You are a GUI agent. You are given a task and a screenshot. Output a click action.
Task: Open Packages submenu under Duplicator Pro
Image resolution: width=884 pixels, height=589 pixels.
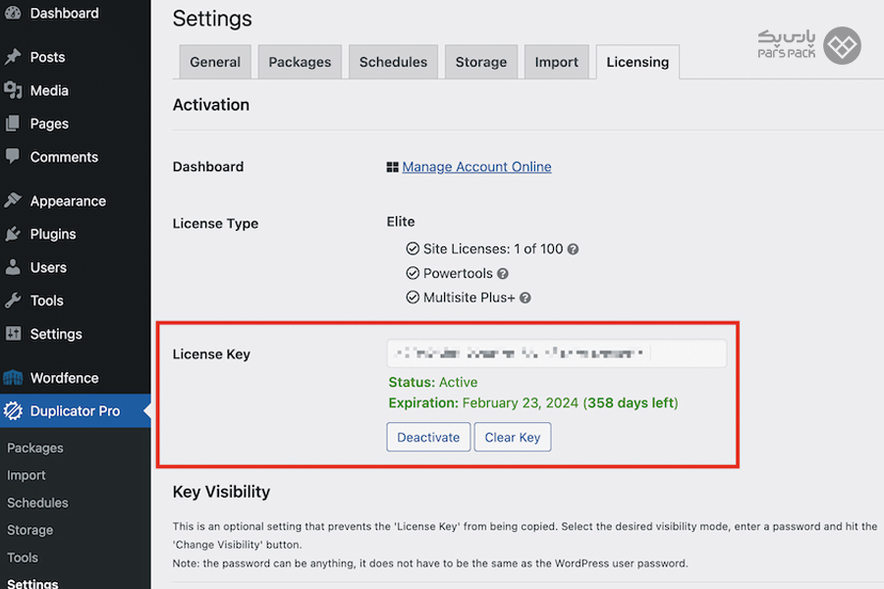tap(35, 448)
